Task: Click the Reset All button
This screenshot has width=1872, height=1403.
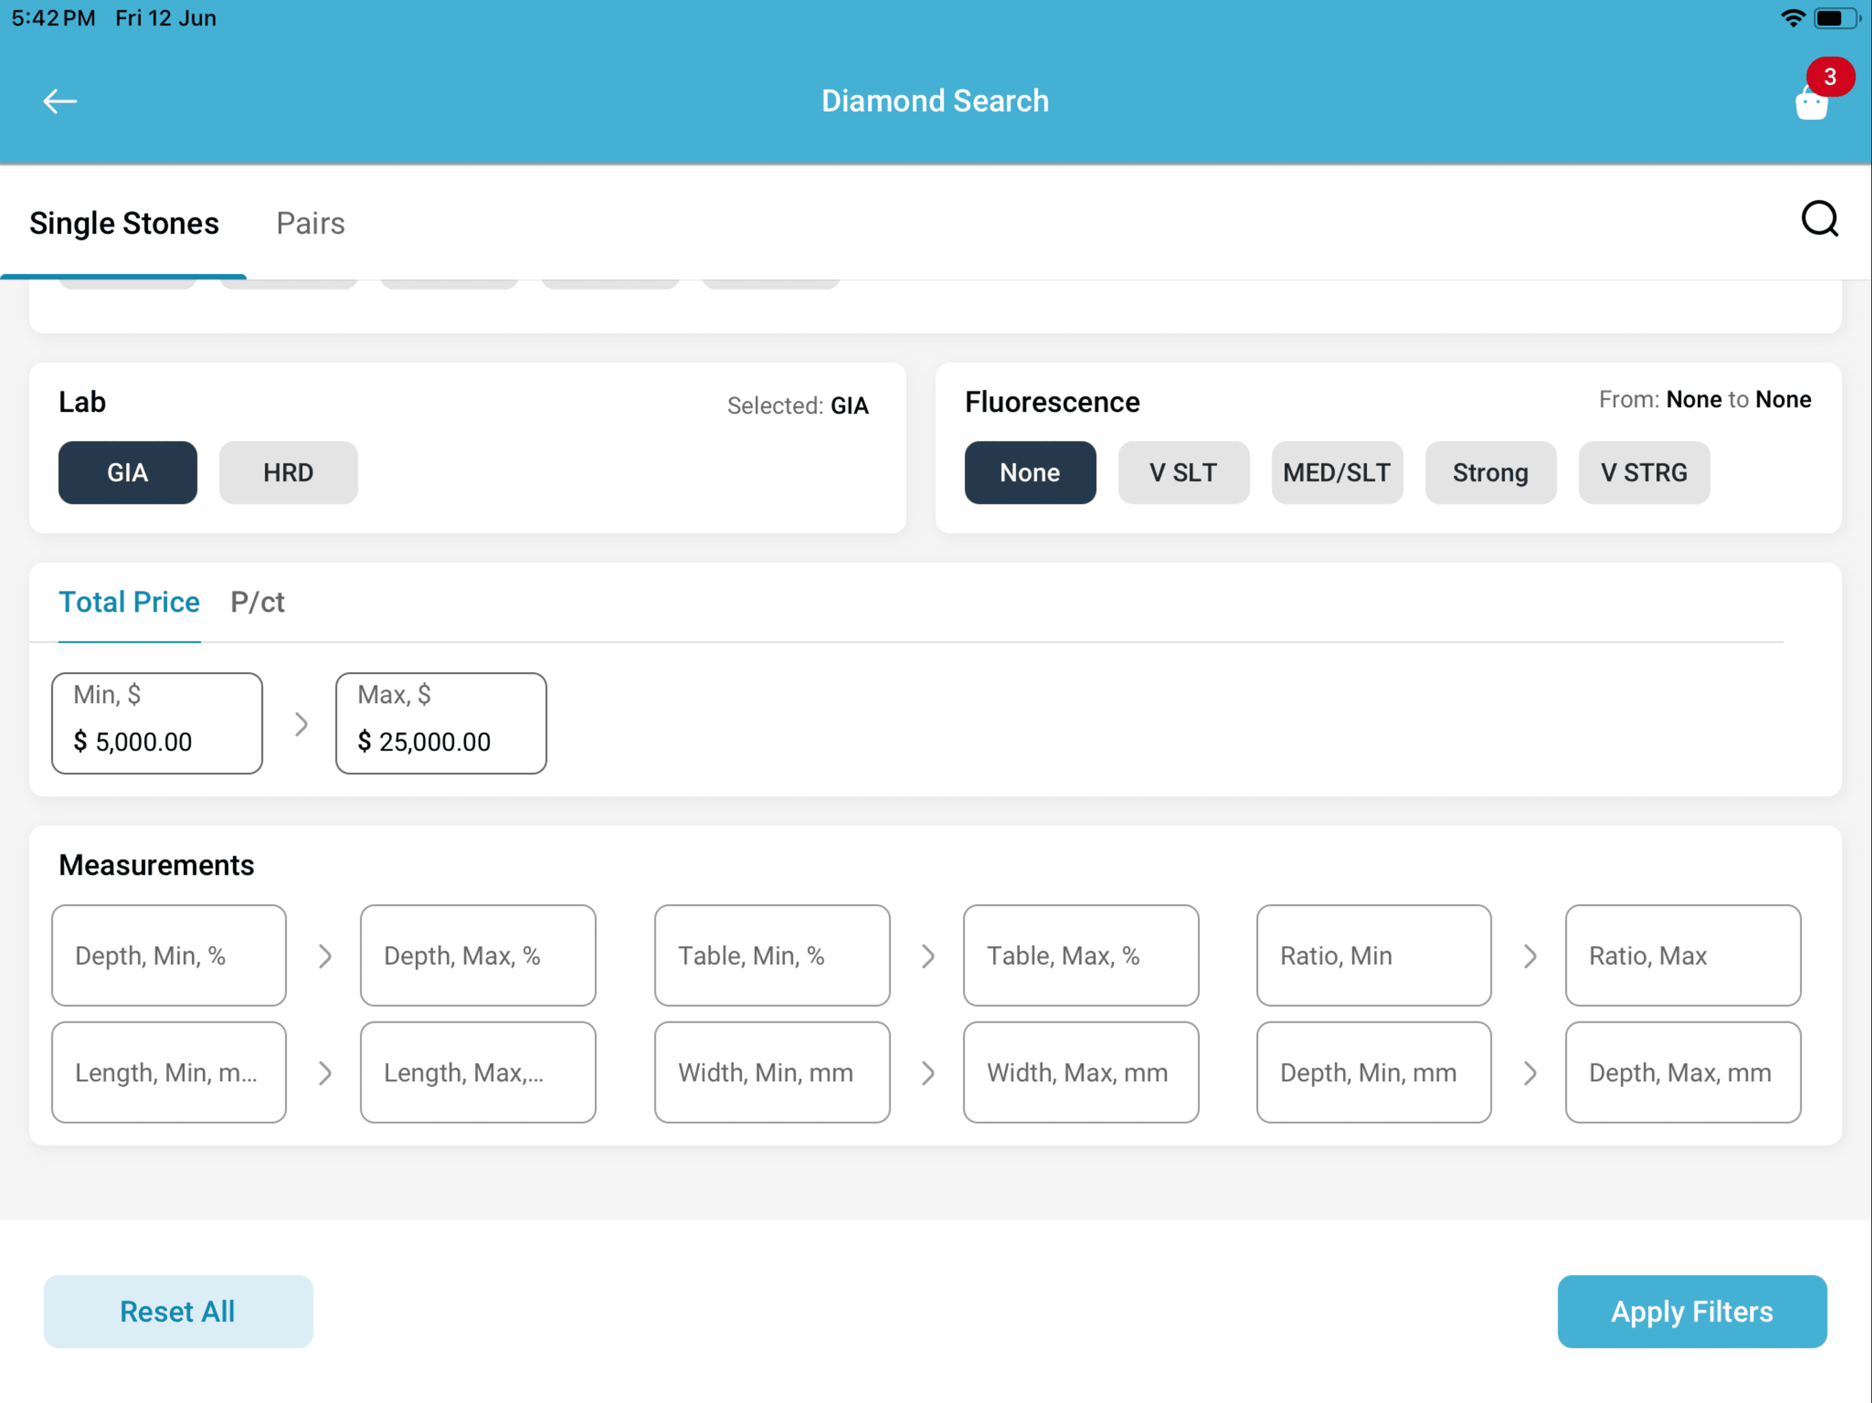Action: (177, 1311)
